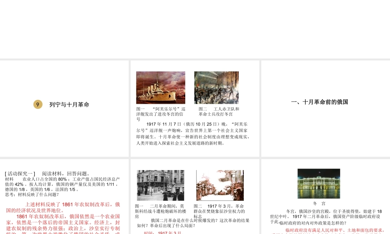390x234 pixels.
Task: Click the night photo of the Winter Palace
Action: [319, 184]
